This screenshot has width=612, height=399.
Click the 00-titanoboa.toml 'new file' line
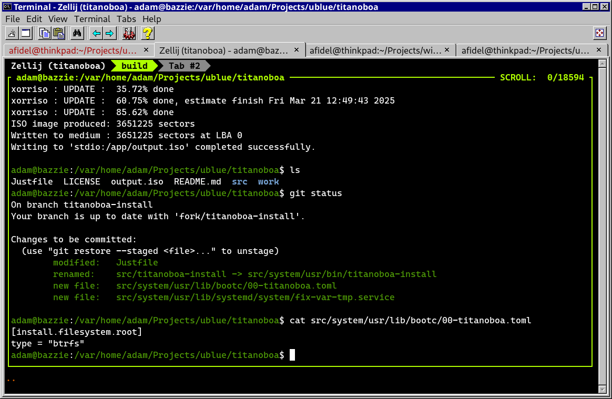tap(195, 286)
